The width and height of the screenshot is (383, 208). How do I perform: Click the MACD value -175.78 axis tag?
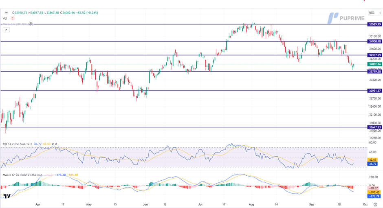tap(374, 195)
